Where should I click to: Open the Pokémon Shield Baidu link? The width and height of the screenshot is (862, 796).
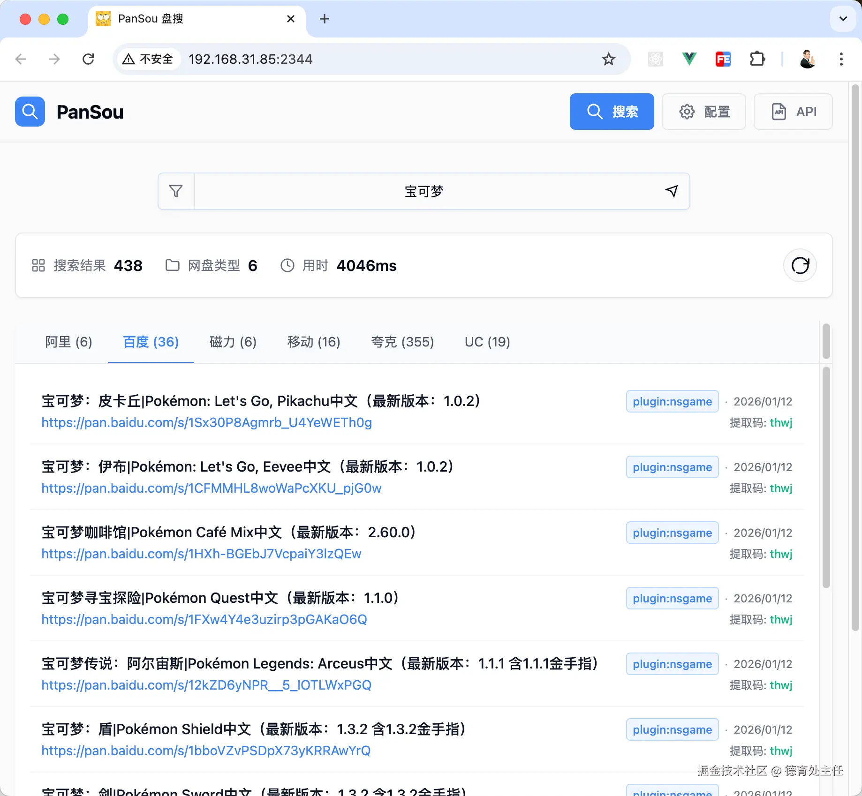coord(206,751)
